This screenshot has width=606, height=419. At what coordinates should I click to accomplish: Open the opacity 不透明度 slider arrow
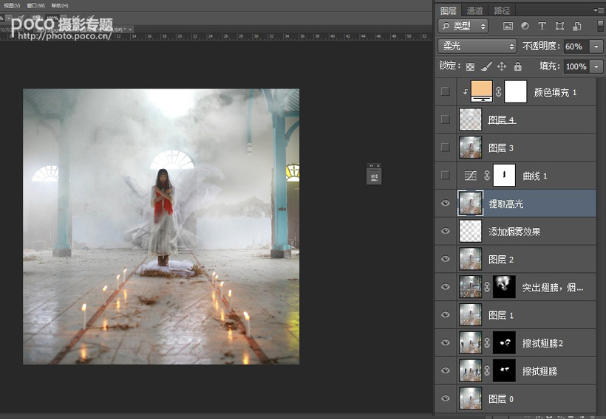coord(596,46)
